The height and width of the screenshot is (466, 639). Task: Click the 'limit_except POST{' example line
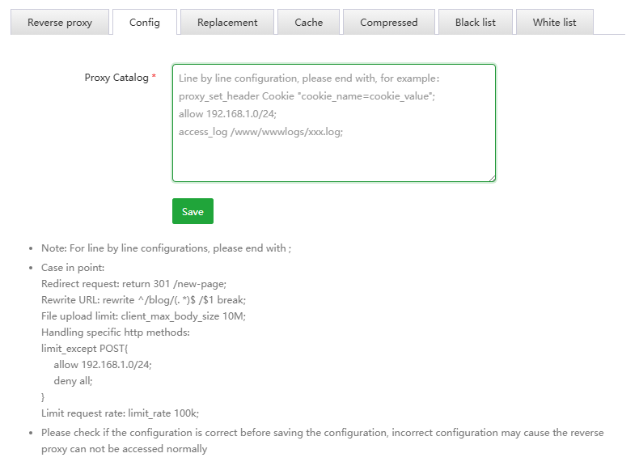click(84, 349)
